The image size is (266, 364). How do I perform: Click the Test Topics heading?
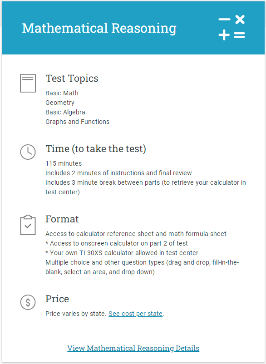click(x=72, y=78)
